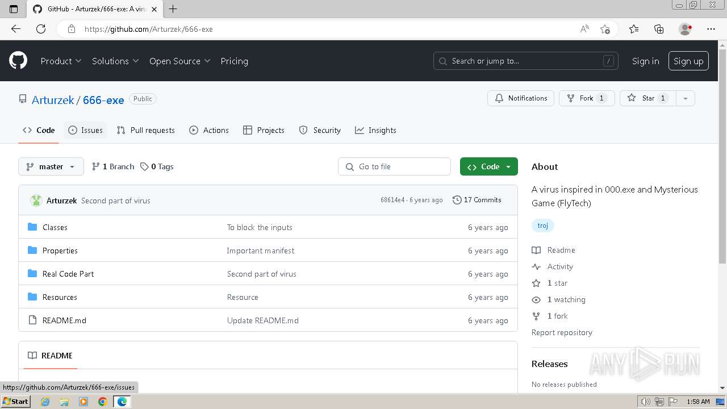The image size is (727, 409).
Task: Open the Arturzek avatar in commit row
Action: click(x=36, y=201)
